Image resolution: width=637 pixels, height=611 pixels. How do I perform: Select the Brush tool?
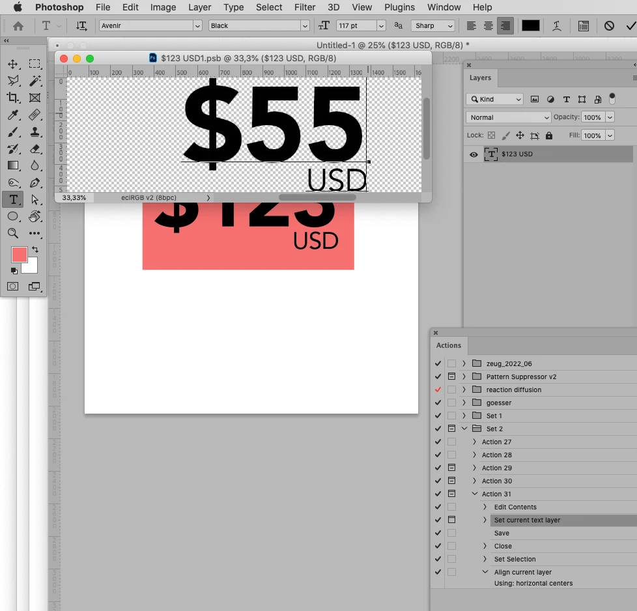click(14, 132)
